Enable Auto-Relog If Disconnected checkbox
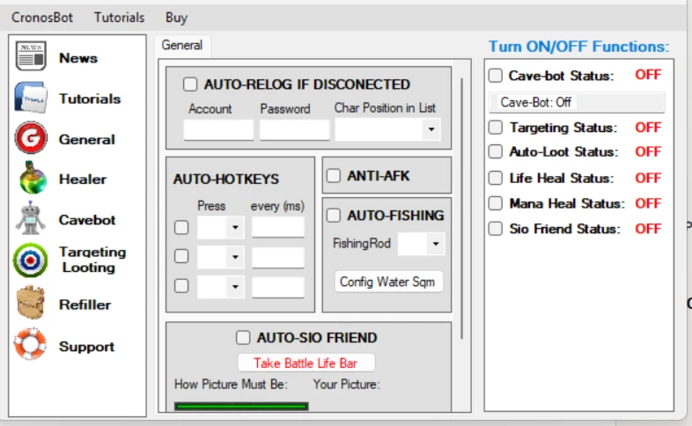Screen dimensions: 692x426 point(190,84)
